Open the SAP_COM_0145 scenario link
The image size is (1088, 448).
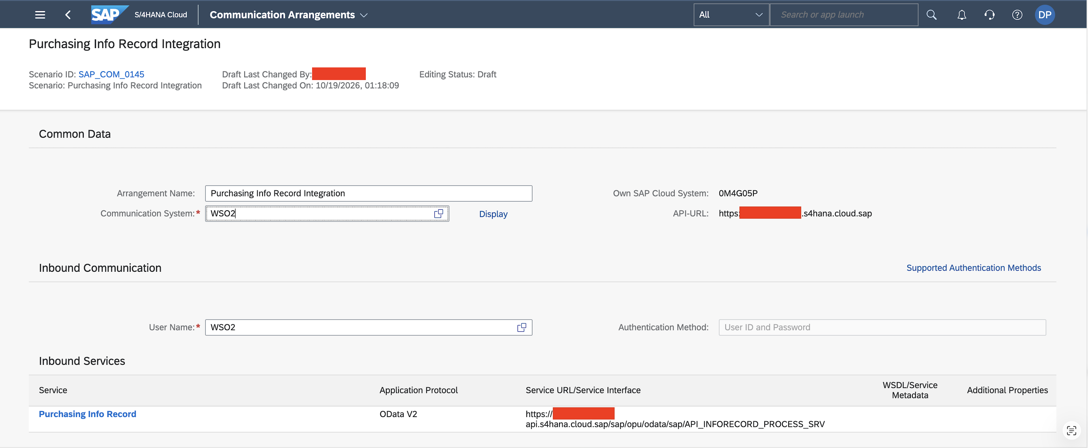pos(111,74)
